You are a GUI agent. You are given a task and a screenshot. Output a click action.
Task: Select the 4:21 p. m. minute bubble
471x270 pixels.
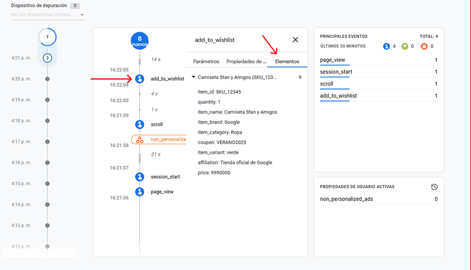point(47,58)
